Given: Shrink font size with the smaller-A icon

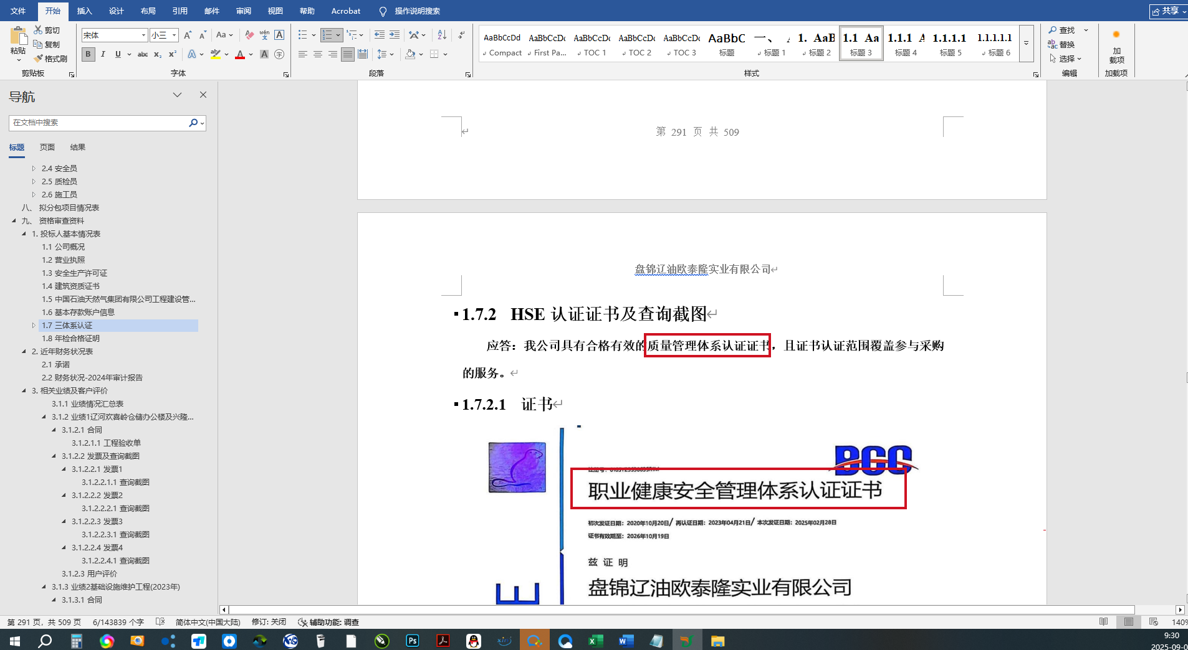Looking at the screenshot, I should 203,35.
